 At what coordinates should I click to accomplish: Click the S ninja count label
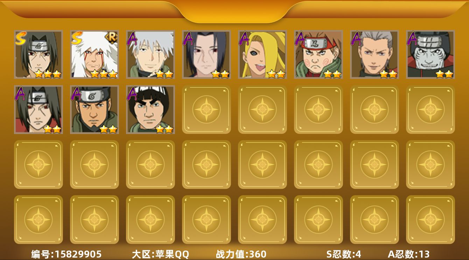[344, 254]
